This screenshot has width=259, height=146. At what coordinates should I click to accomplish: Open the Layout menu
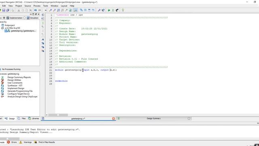[64, 6]
